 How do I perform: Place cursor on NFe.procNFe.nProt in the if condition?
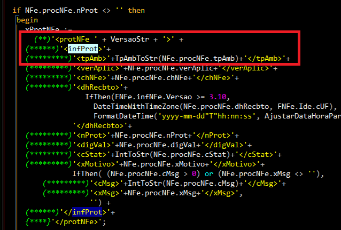[x=61, y=11]
